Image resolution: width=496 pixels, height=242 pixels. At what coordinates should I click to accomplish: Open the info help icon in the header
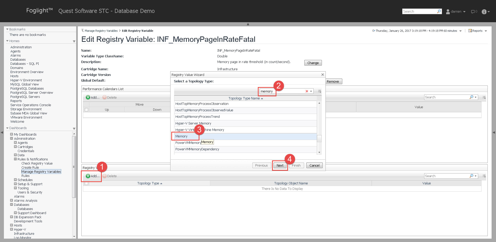[484, 12]
